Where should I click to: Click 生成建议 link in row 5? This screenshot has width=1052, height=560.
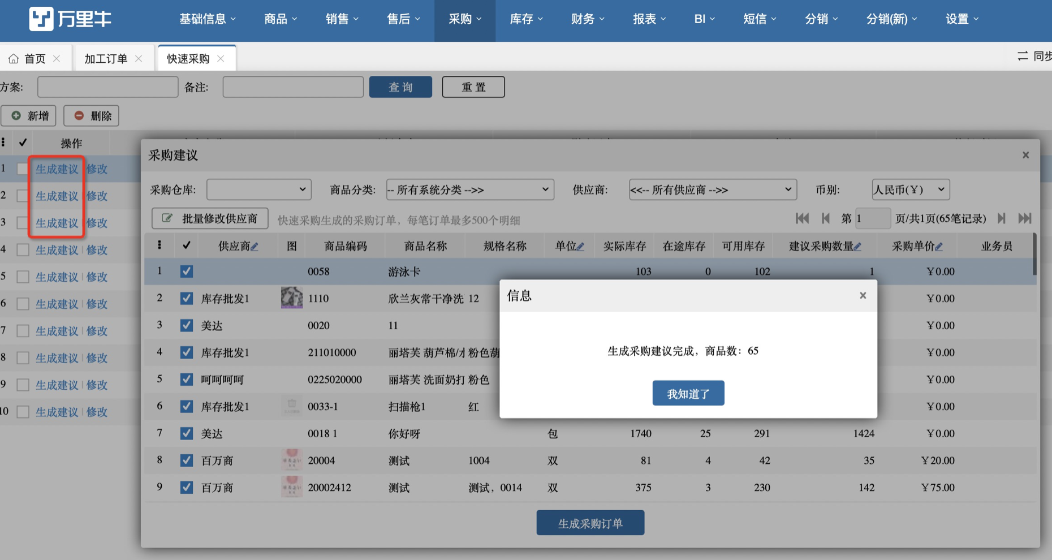point(57,277)
